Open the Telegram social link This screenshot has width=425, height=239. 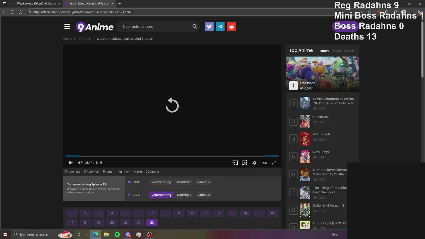(220, 27)
